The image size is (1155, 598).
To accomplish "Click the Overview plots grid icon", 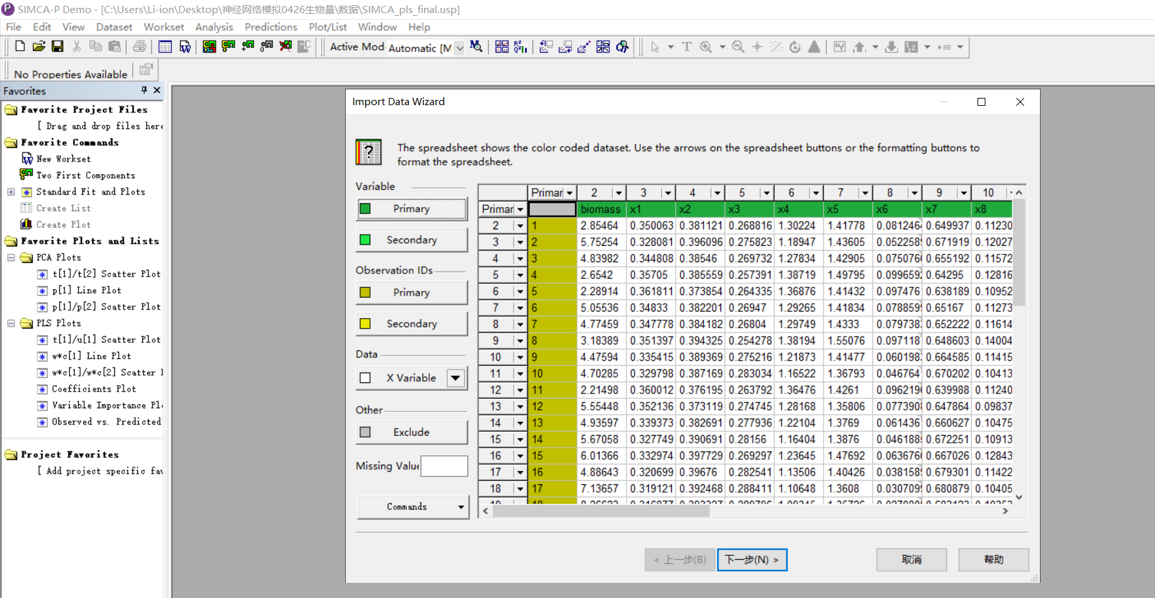I will (x=502, y=47).
